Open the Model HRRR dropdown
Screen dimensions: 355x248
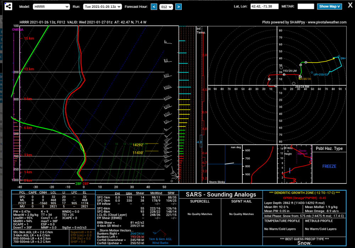pyautogui.click(x=51, y=7)
